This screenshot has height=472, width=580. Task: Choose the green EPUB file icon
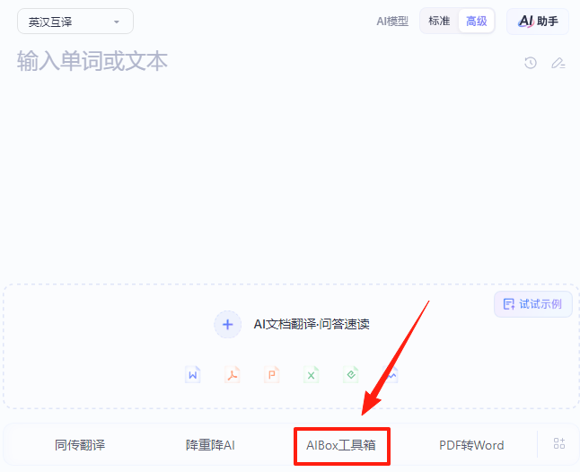351,375
